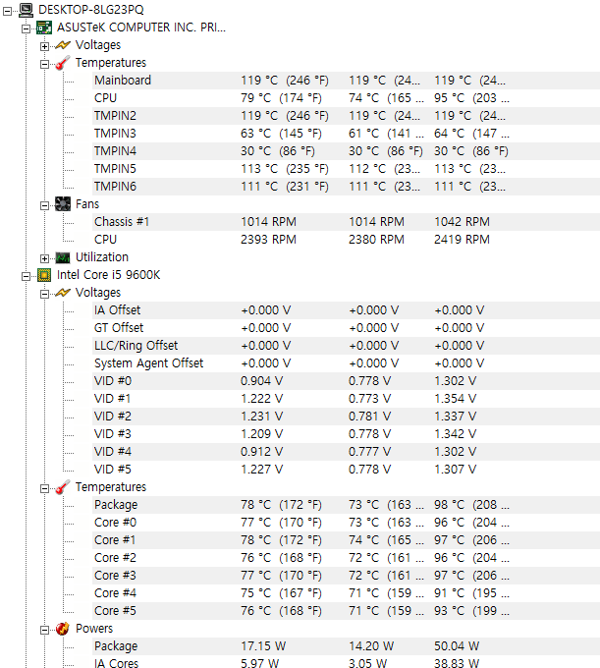
Task: Click the Powers node flame icon
Action: pos(63,629)
